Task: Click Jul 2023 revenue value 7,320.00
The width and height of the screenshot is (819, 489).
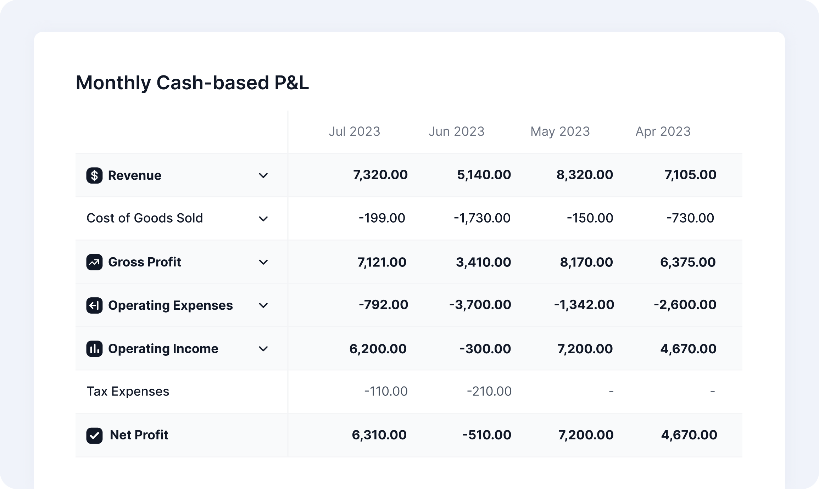Action: click(380, 175)
